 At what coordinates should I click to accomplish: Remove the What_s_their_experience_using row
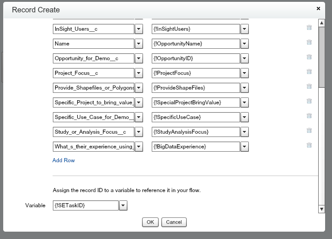[309, 145]
